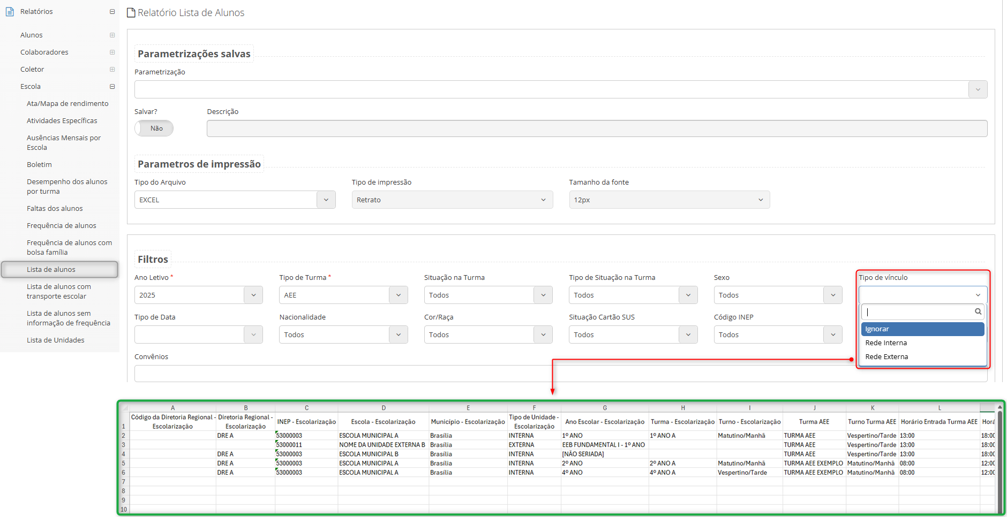Screen dimensions: 1007x517
Task: Open Frequência de alunos report
Action: (62, 226)
